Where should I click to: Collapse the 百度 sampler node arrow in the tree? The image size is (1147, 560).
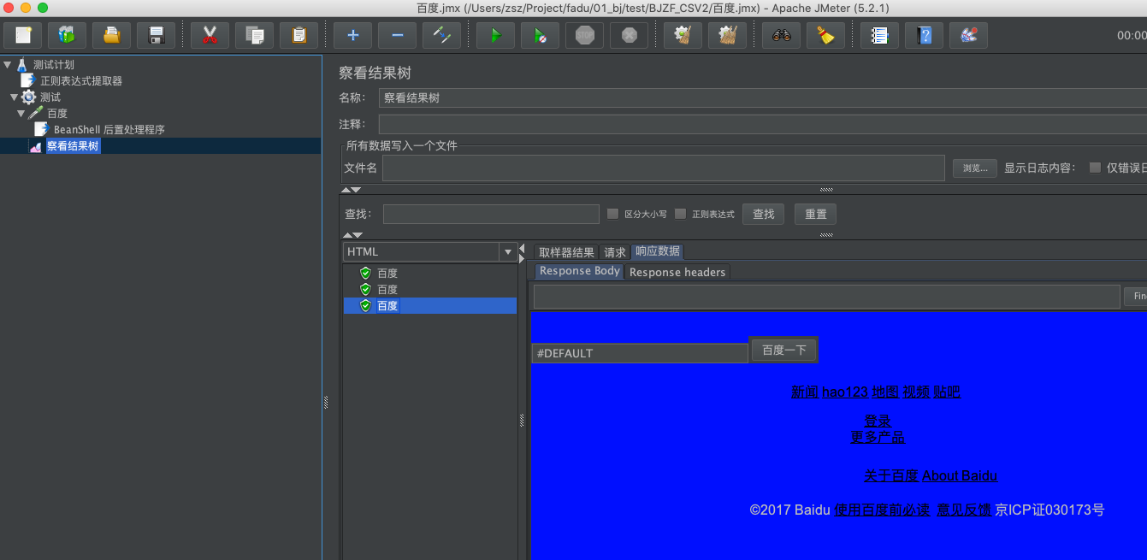(x=21, y=114)
